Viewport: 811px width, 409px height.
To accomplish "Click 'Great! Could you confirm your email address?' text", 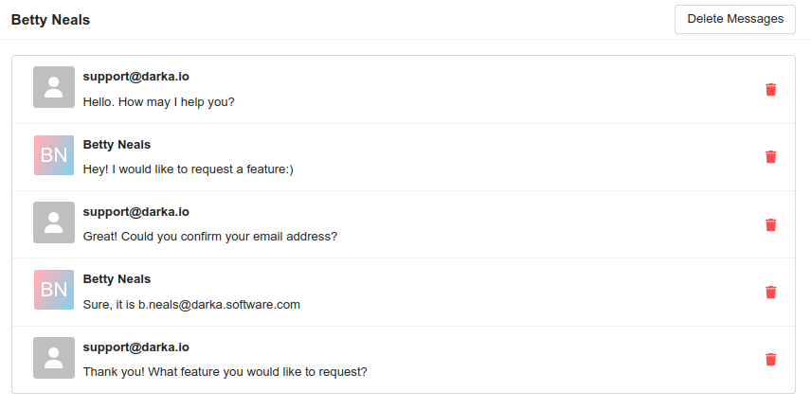I will pyautogui.click(x=209, y=237).
